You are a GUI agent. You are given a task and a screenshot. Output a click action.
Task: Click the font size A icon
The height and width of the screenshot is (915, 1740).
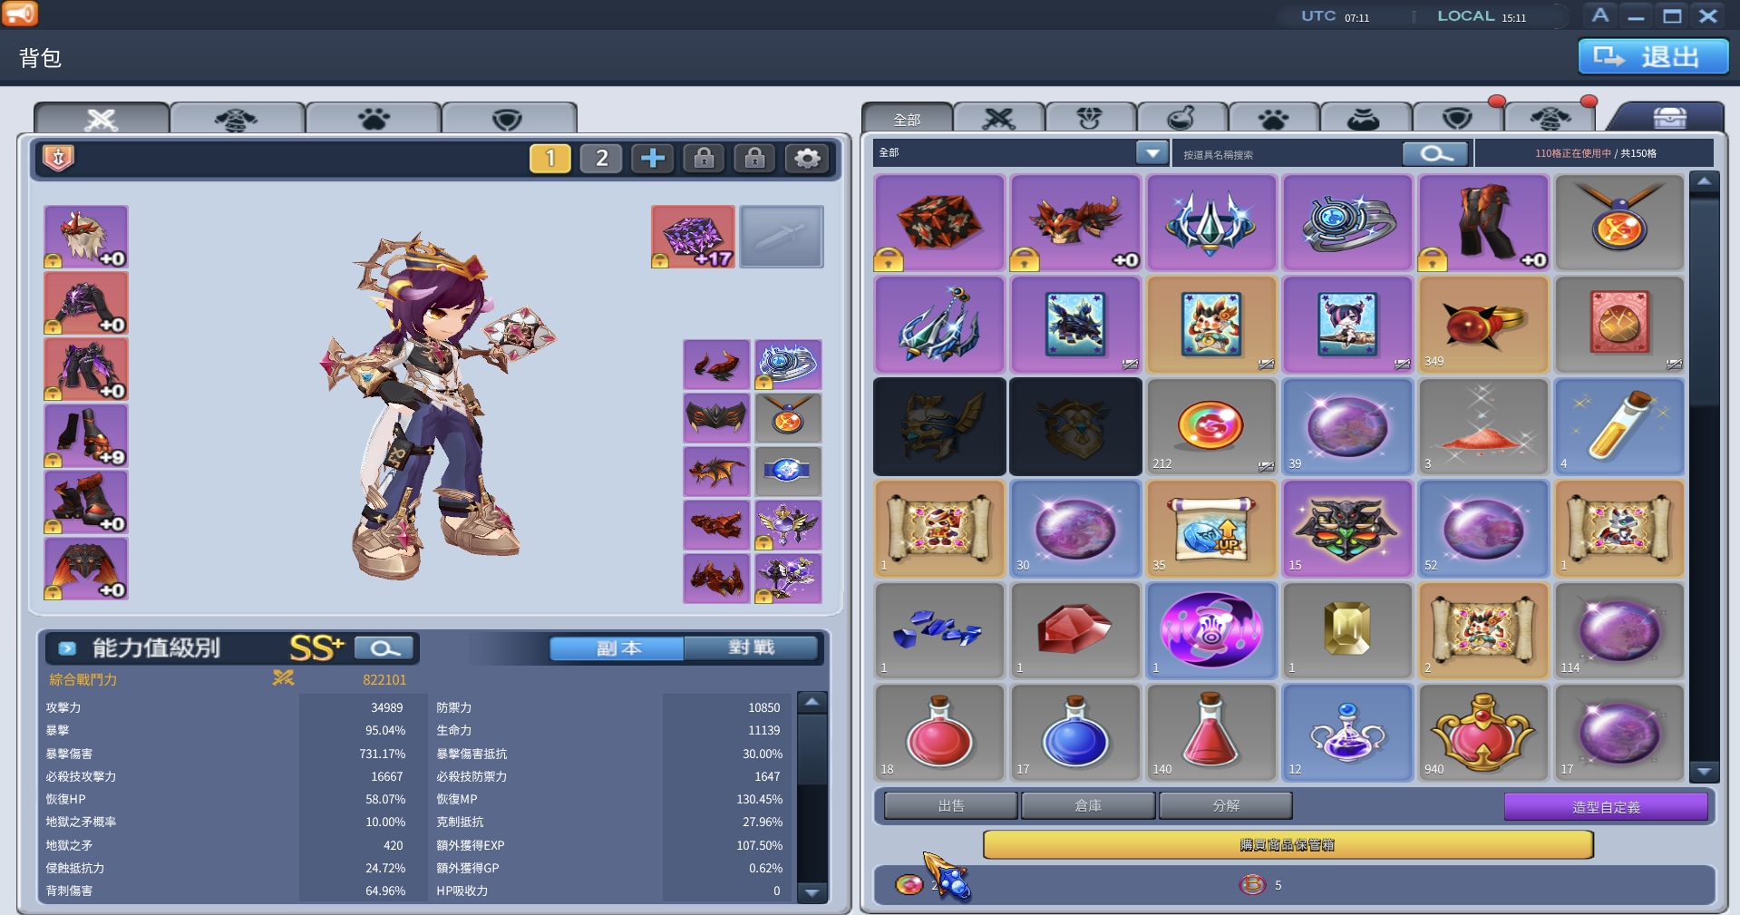(x=1600, y=15)
